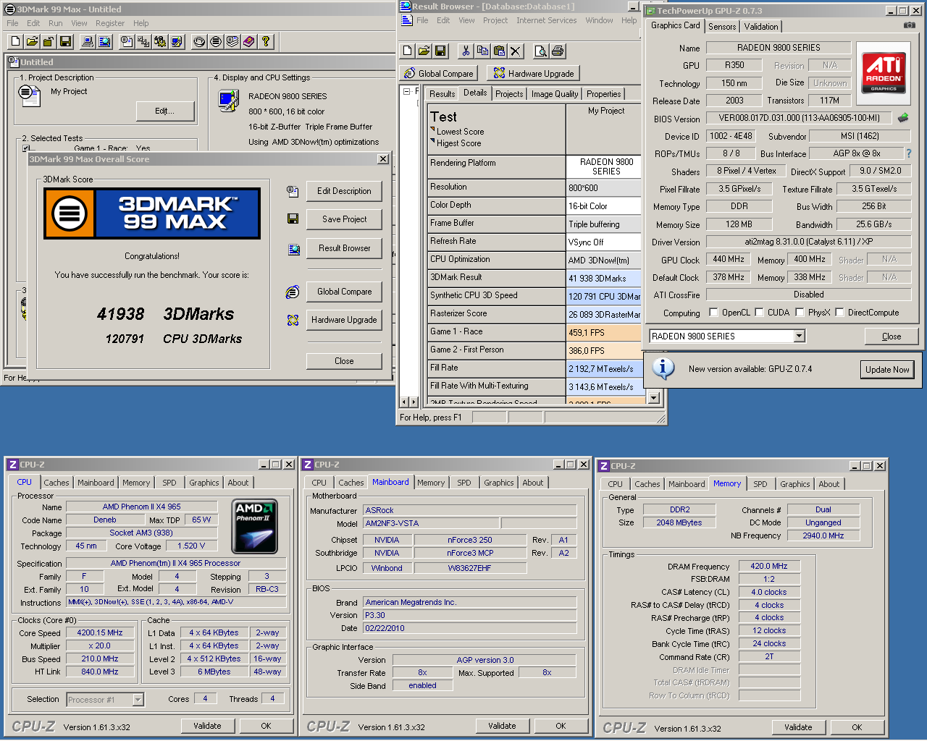Click the Internet Explorer icon in score dialog

coord(293,292)
